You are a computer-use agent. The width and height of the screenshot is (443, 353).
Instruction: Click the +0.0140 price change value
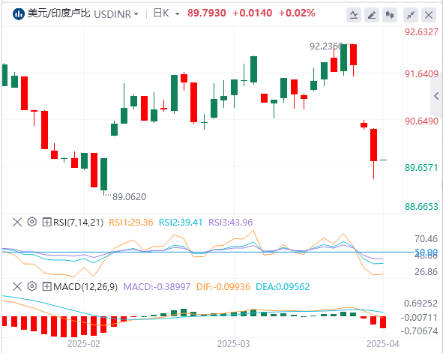(253, 13)
